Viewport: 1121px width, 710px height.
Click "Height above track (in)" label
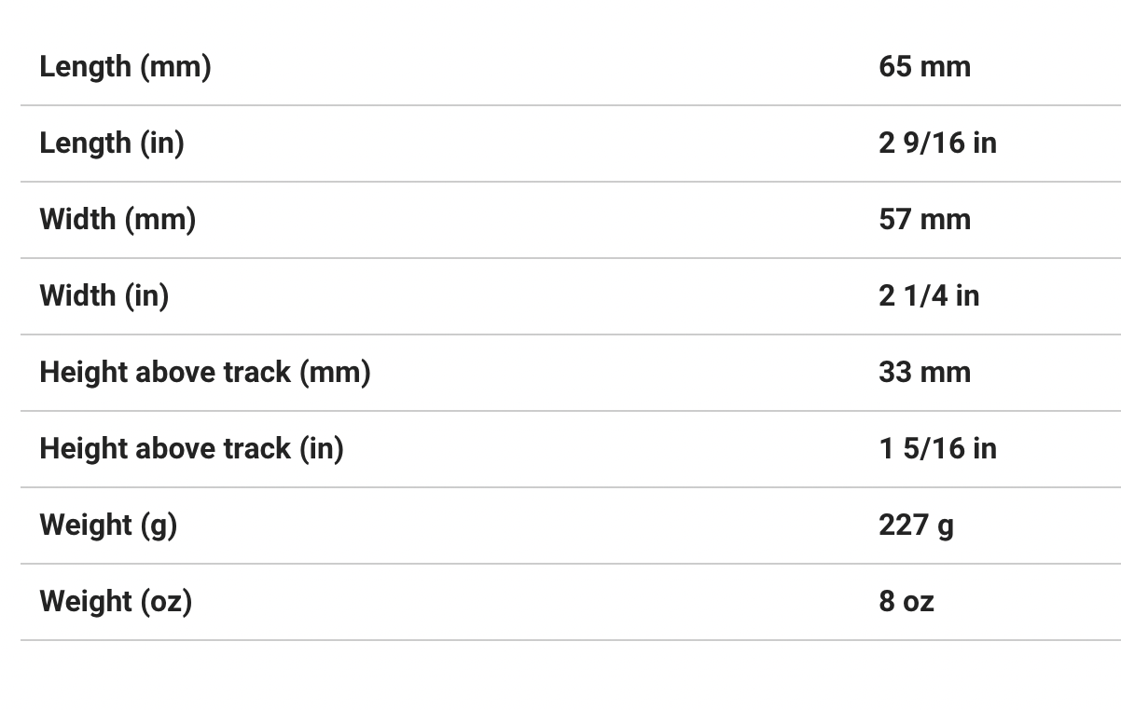point(191,449)
